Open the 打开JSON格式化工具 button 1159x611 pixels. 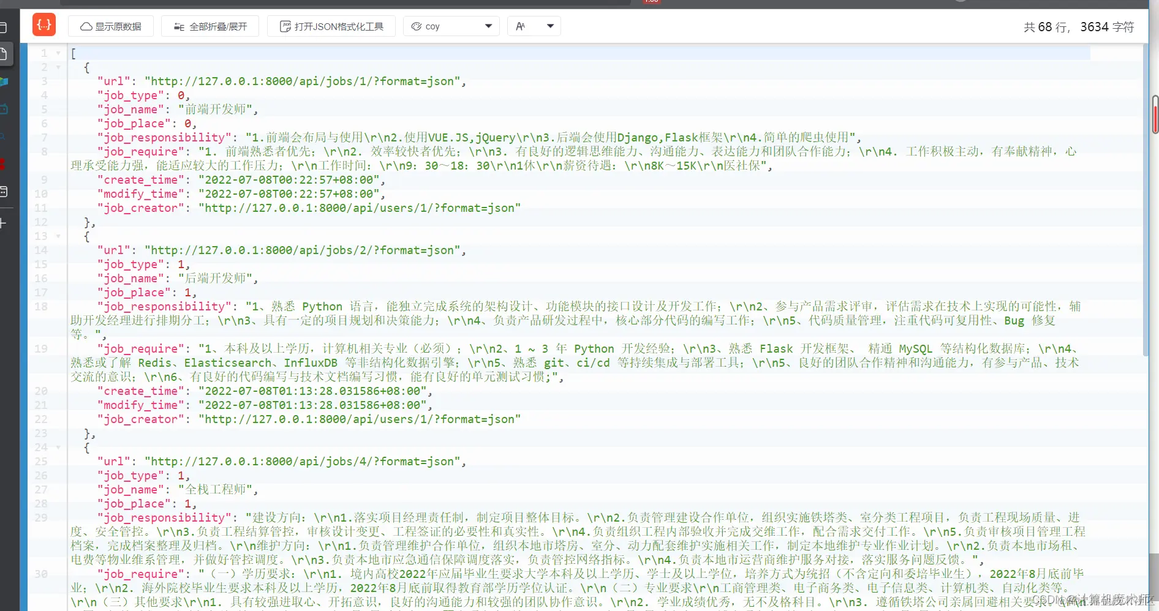click(x=331, y=26)
